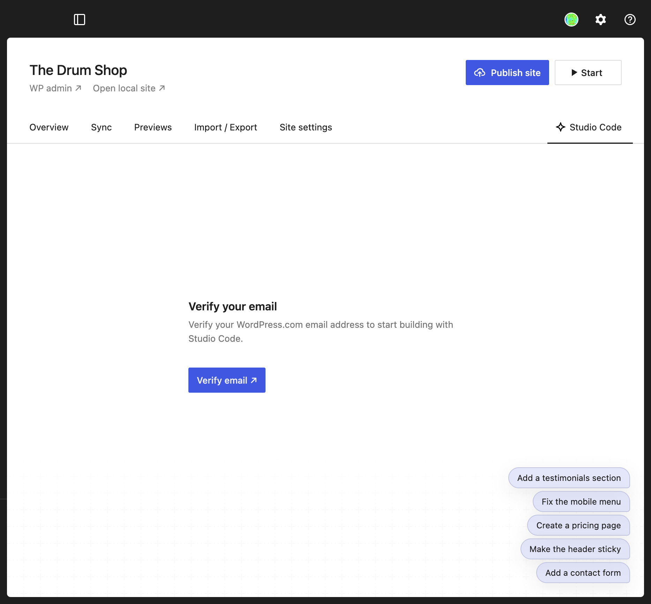Viewport: 651px width, 604px height.
Task: Switch to the Sync tab
Action: tap(101, 127)
